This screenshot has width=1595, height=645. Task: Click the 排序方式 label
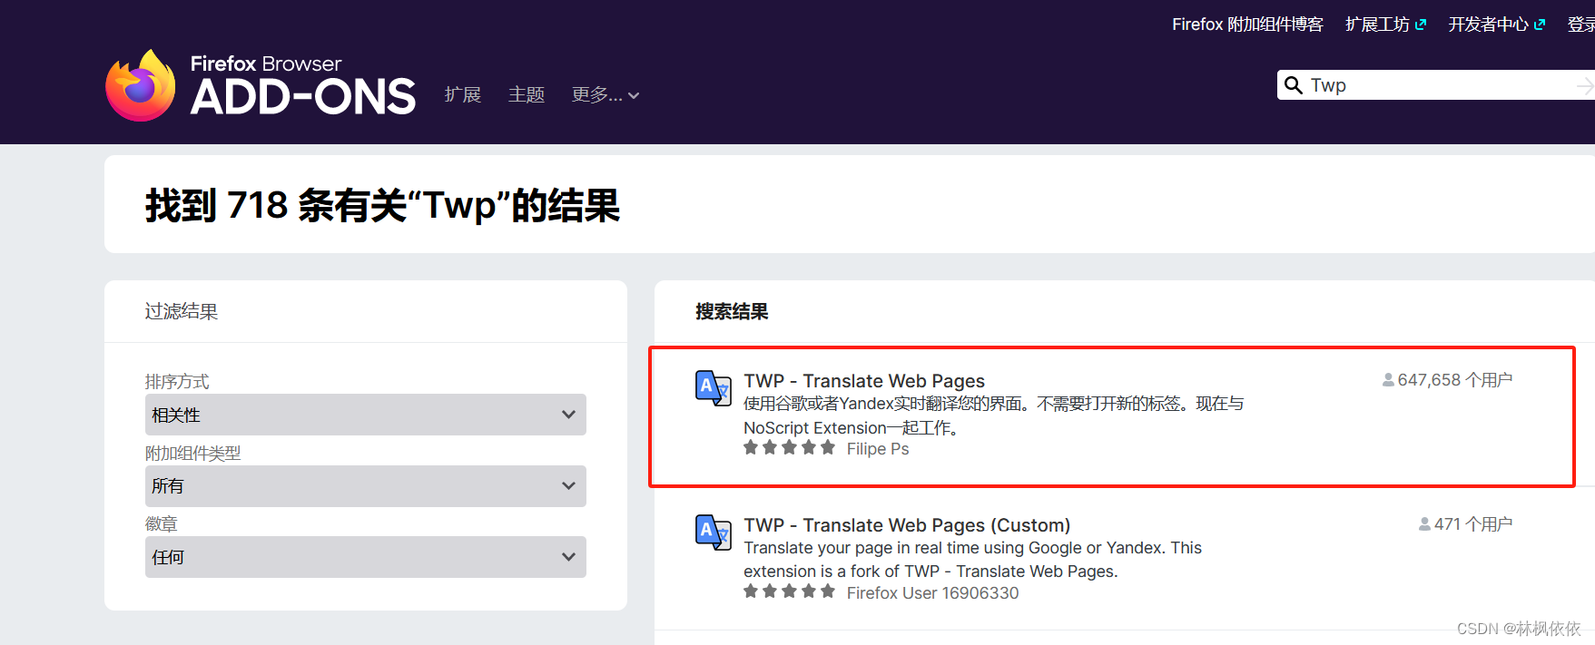tap(177, 381)
